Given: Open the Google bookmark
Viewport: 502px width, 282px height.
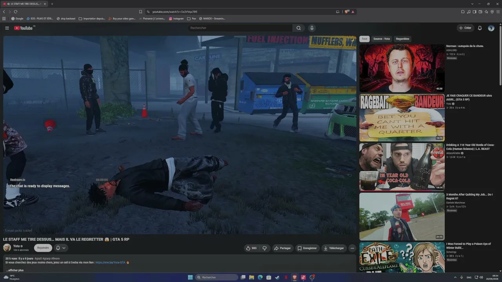Looking at the screenshot, I should click(x=17, y=18).
